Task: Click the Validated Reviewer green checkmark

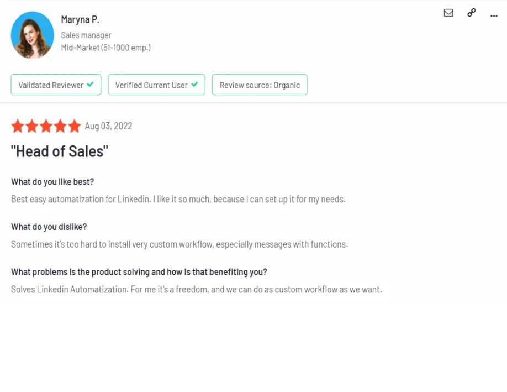Action: [x=90, y=85]
